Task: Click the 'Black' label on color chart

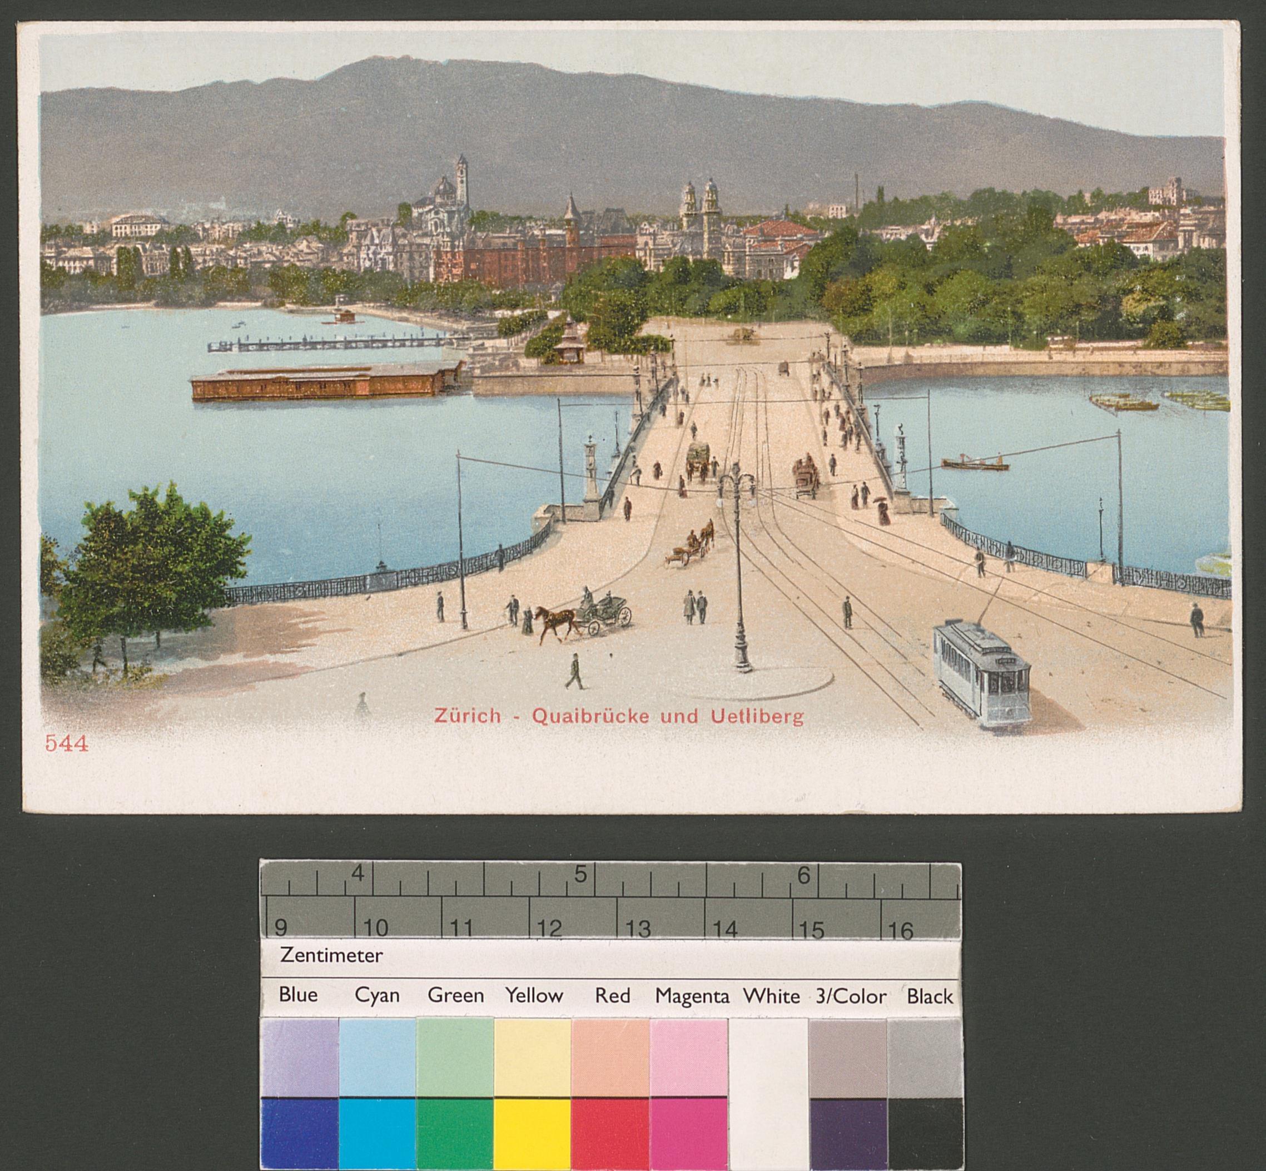Action: click(x=930, y=997)
